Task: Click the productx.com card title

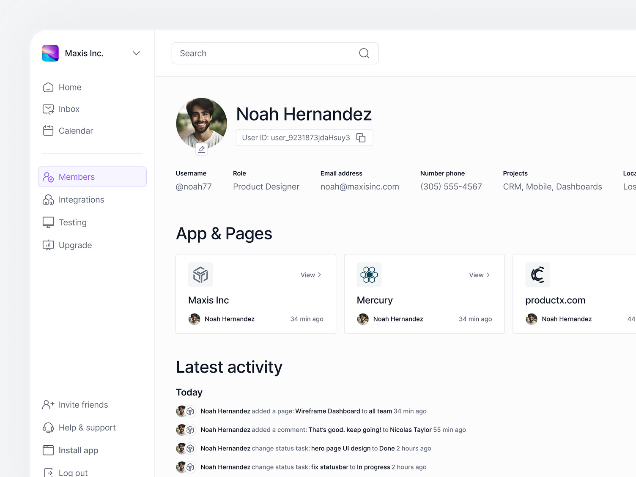Action: pos(555,300)
